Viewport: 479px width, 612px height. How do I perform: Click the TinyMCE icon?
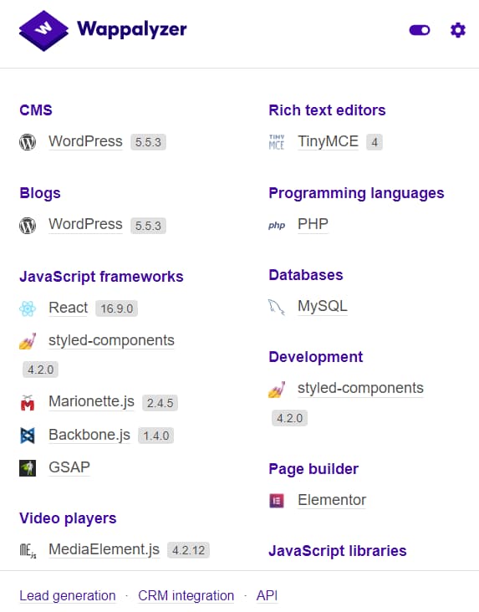277,142
